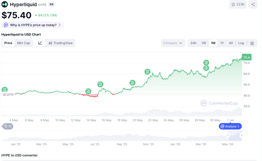262x161 pixels.
Task: Switch chart to Mkt Cap view
Action: tap(24, 43)
